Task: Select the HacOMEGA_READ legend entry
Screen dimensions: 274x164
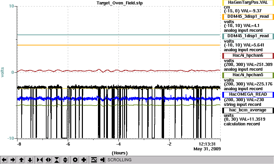Action: point(248,95)
